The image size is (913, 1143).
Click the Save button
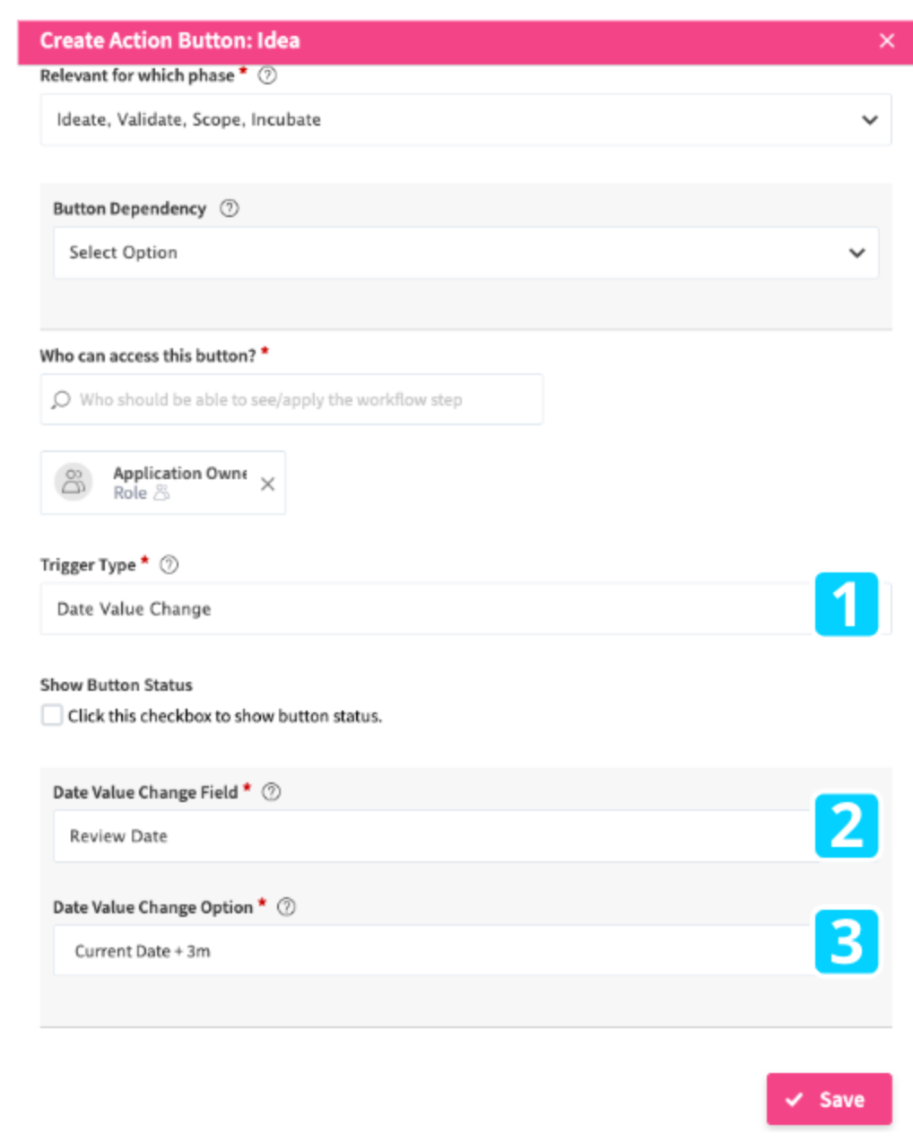[828, 1098]
